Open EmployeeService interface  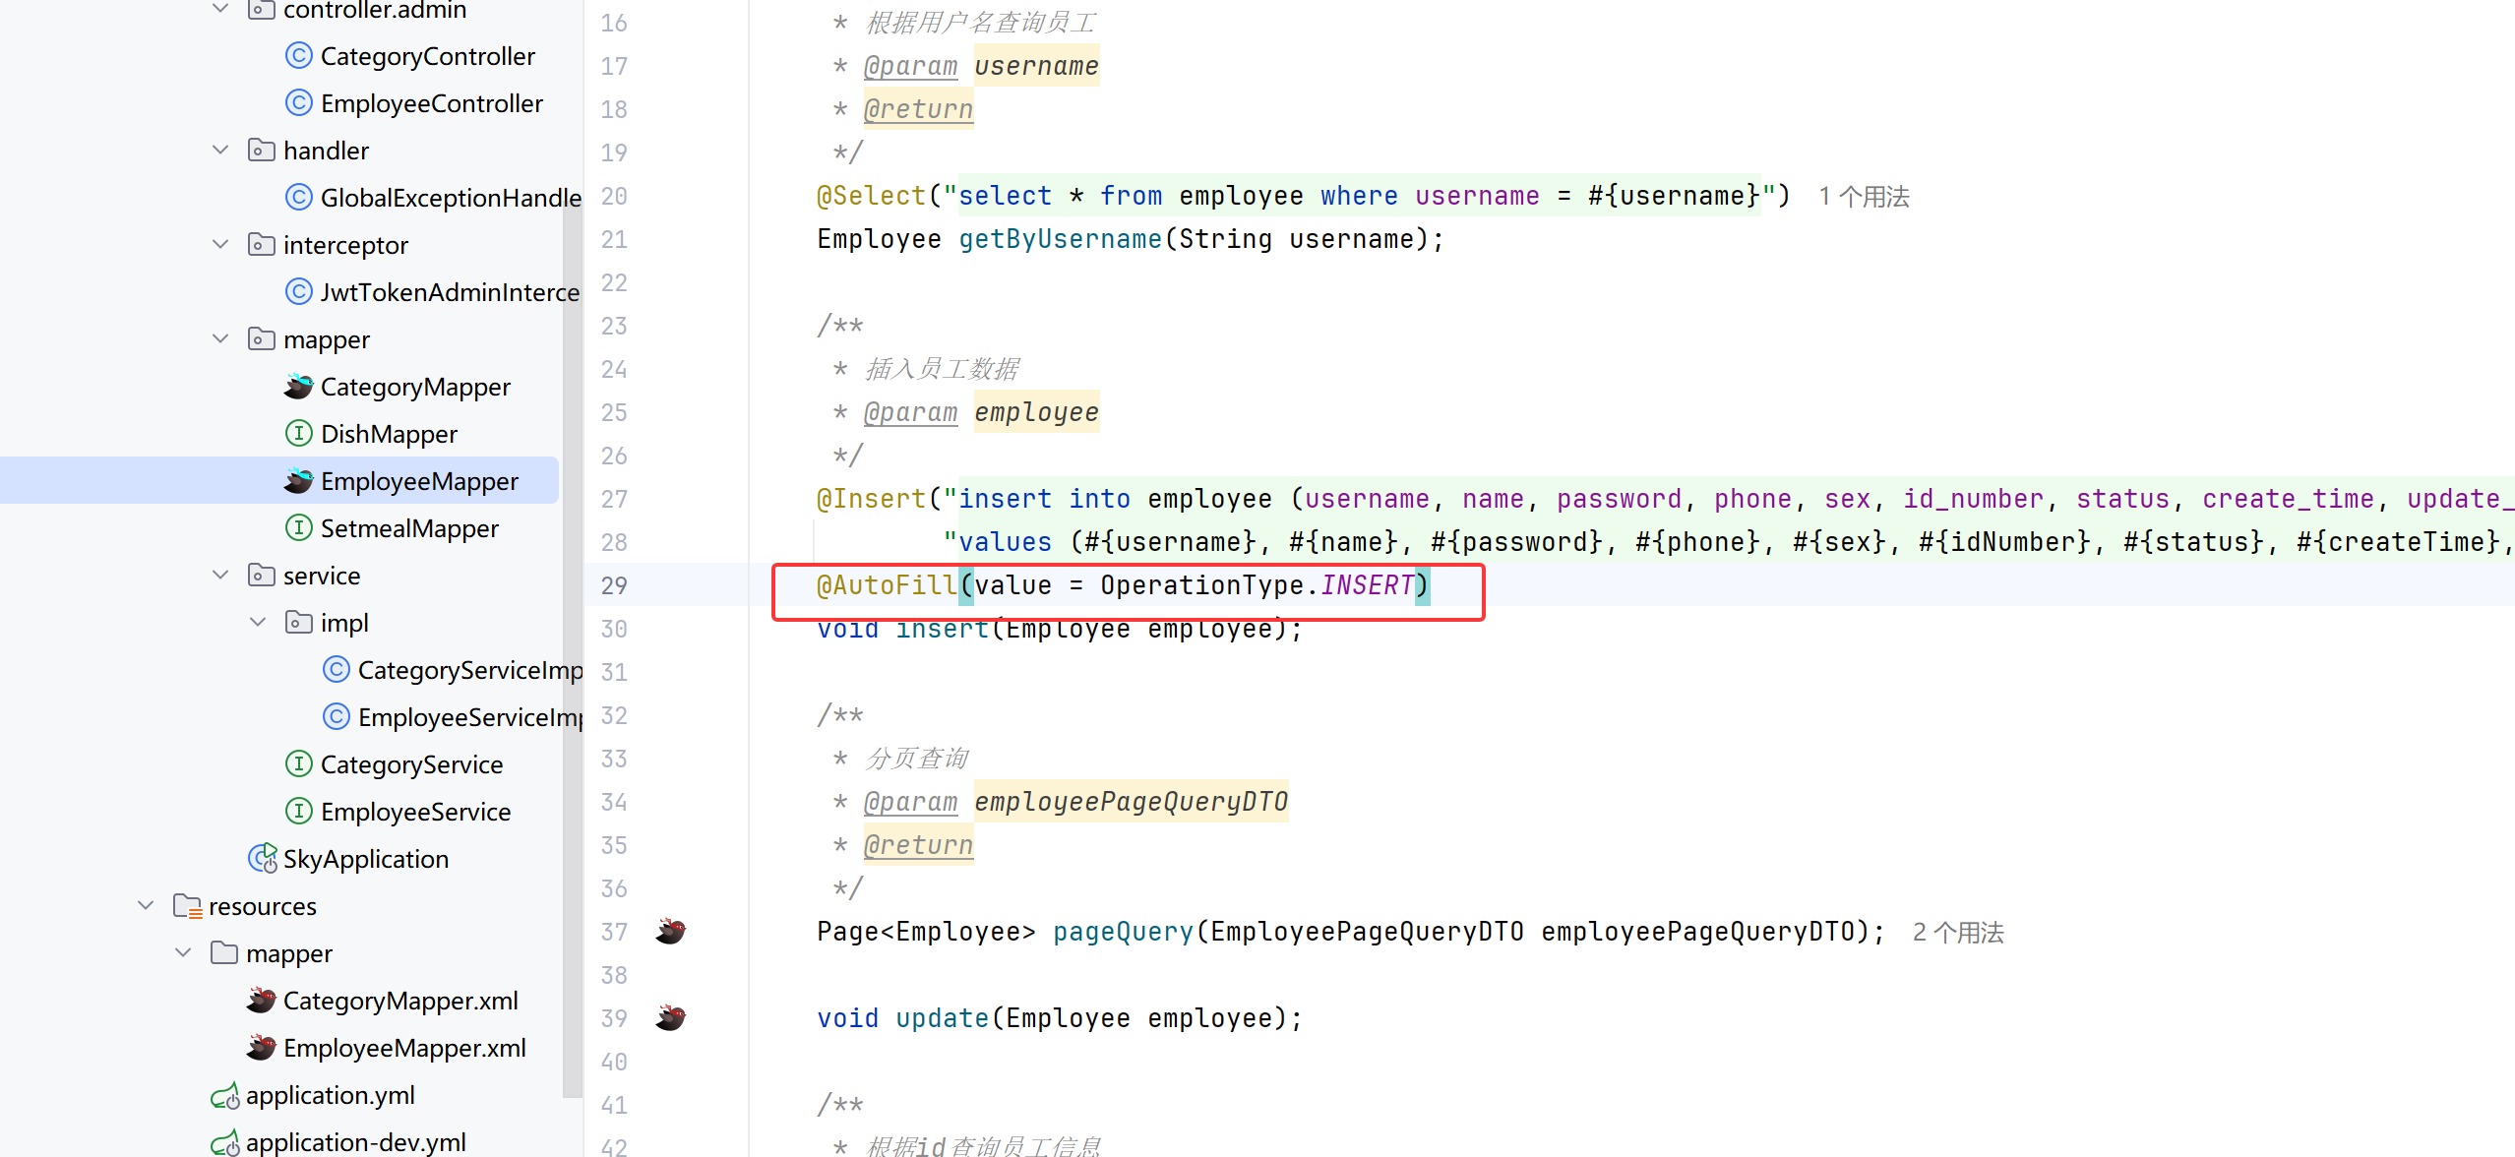(414, 812)
